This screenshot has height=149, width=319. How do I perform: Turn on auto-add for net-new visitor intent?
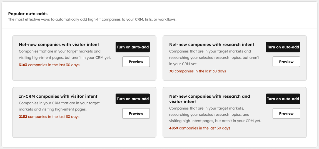click(133, 47)
